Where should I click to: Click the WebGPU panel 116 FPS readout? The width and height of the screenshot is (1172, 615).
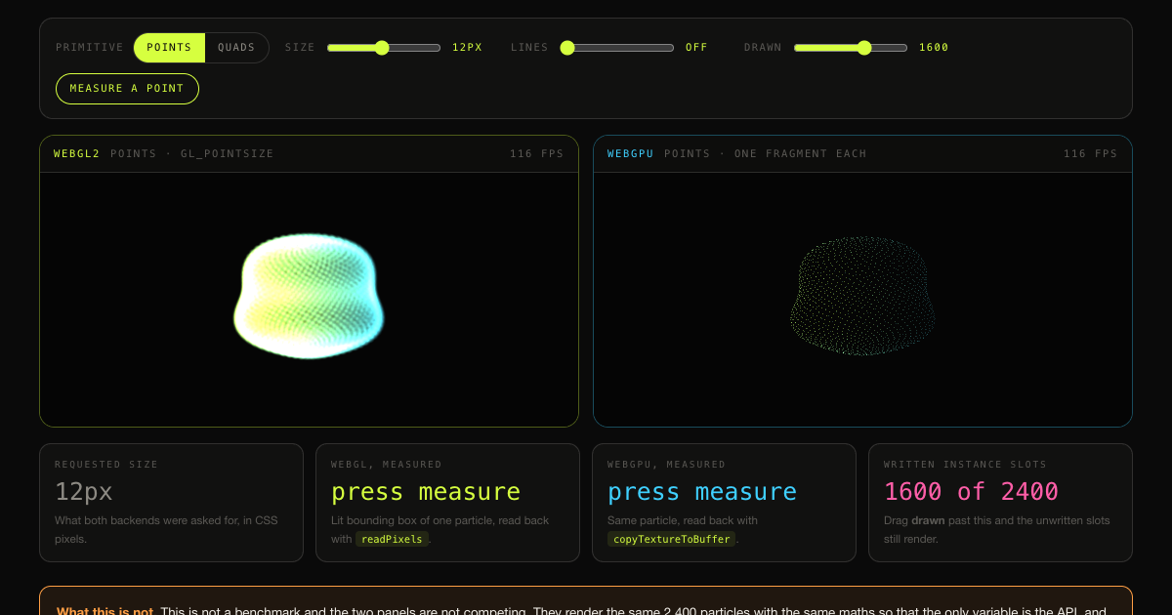click(1090, 154)
